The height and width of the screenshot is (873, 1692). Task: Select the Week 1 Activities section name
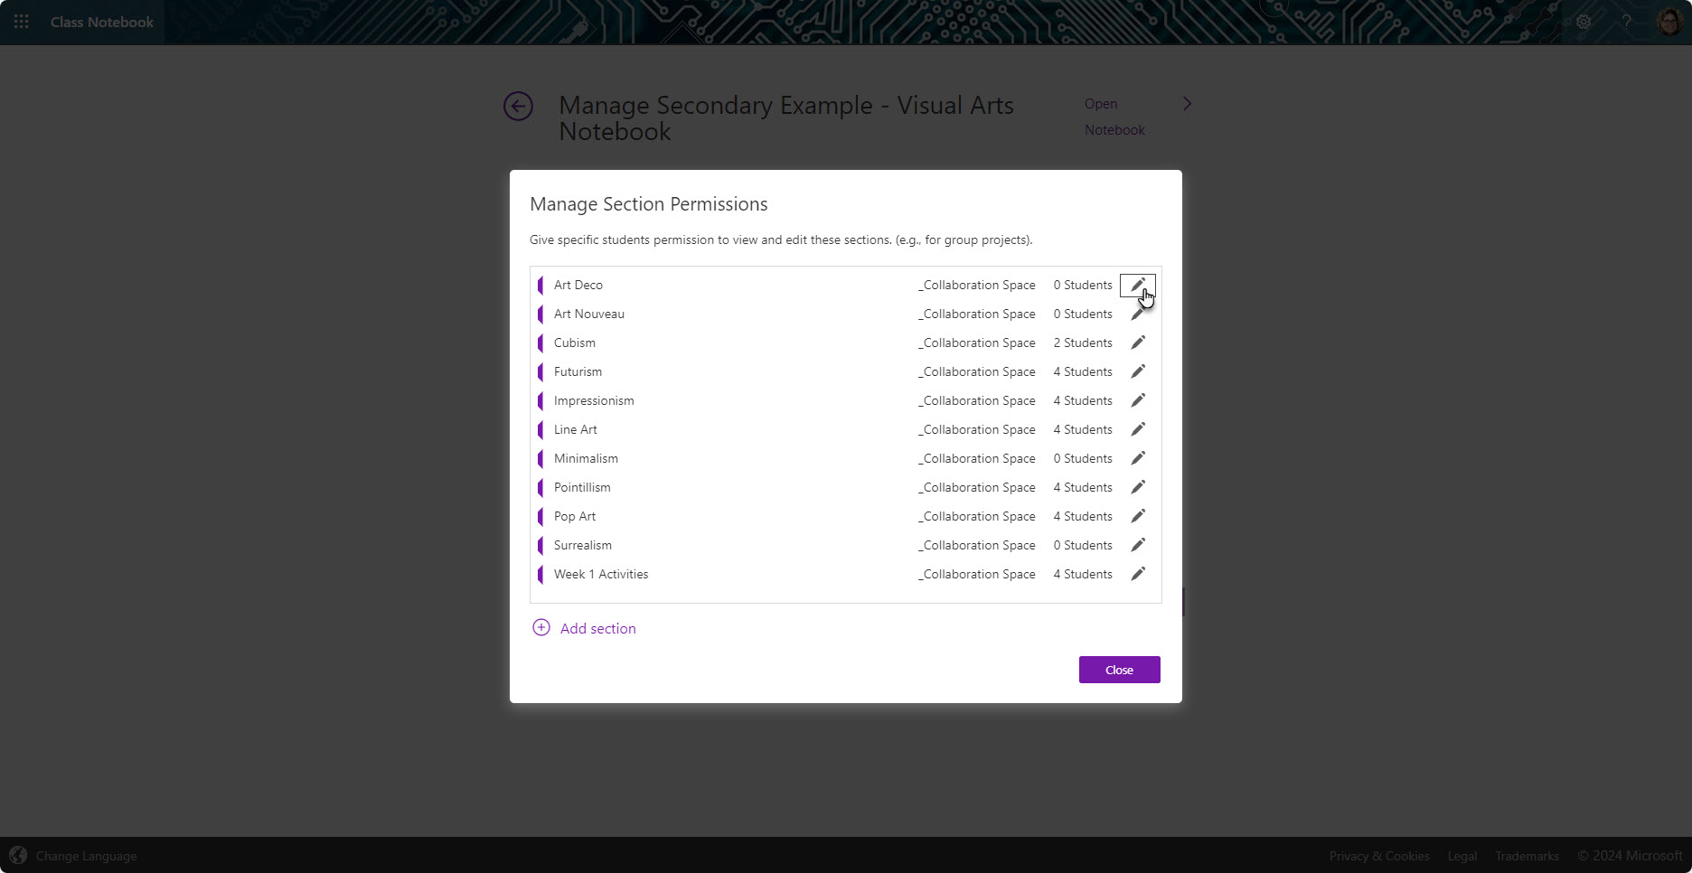tap(601, 574)
